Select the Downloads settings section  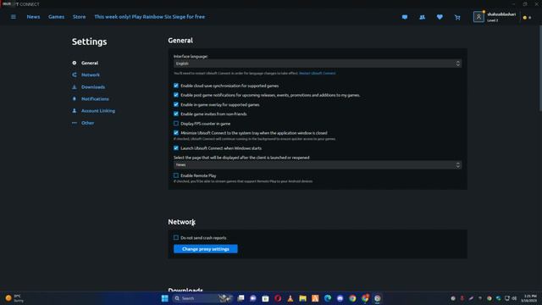(x=93, y=86)
